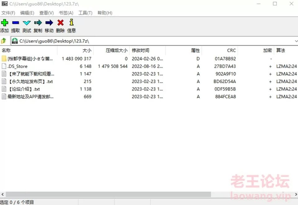Maximize the 7-Zip window

pos(275,4)
